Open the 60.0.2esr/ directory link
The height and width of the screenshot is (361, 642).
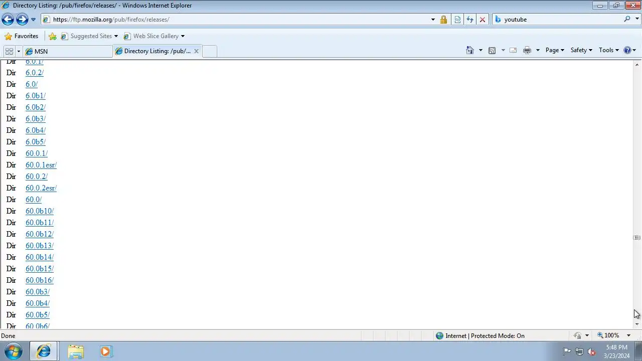coord(41,188)
